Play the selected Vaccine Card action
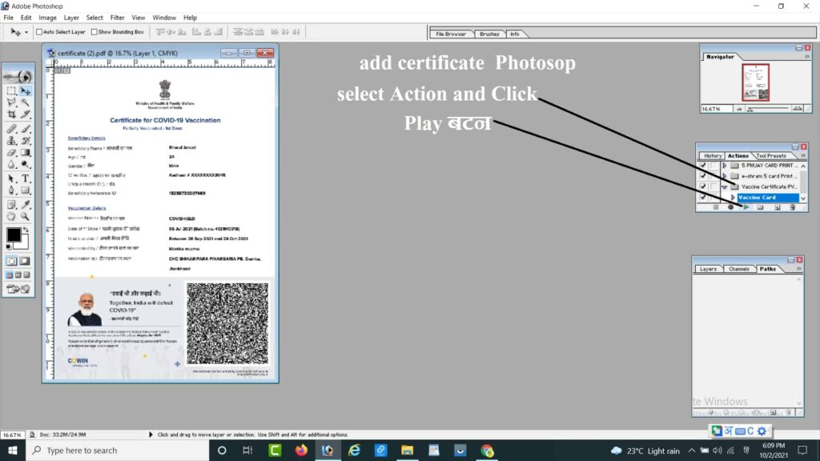 (x=746, y=207)
